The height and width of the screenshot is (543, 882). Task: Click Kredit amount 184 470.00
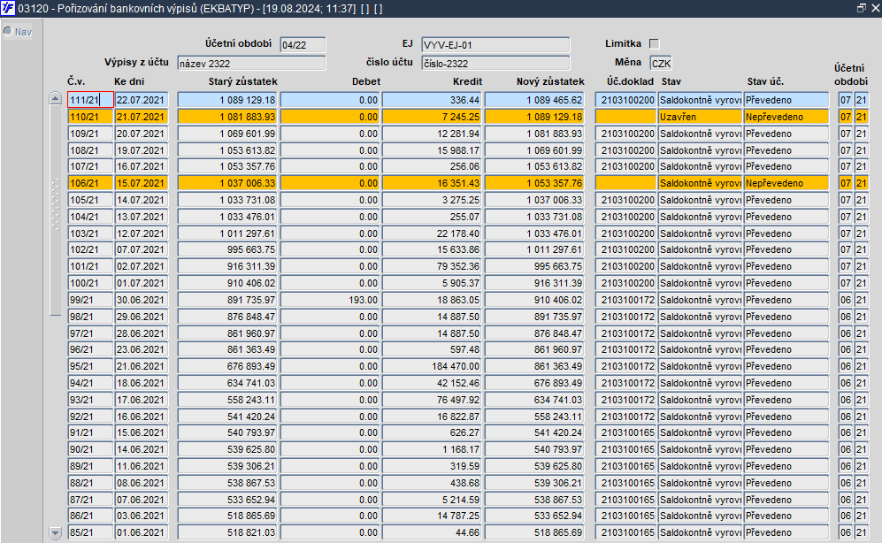pyautogui.click(x=432, y=366)
